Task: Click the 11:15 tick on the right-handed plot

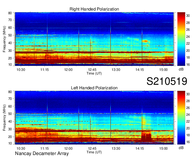Action: pos(45,70)
